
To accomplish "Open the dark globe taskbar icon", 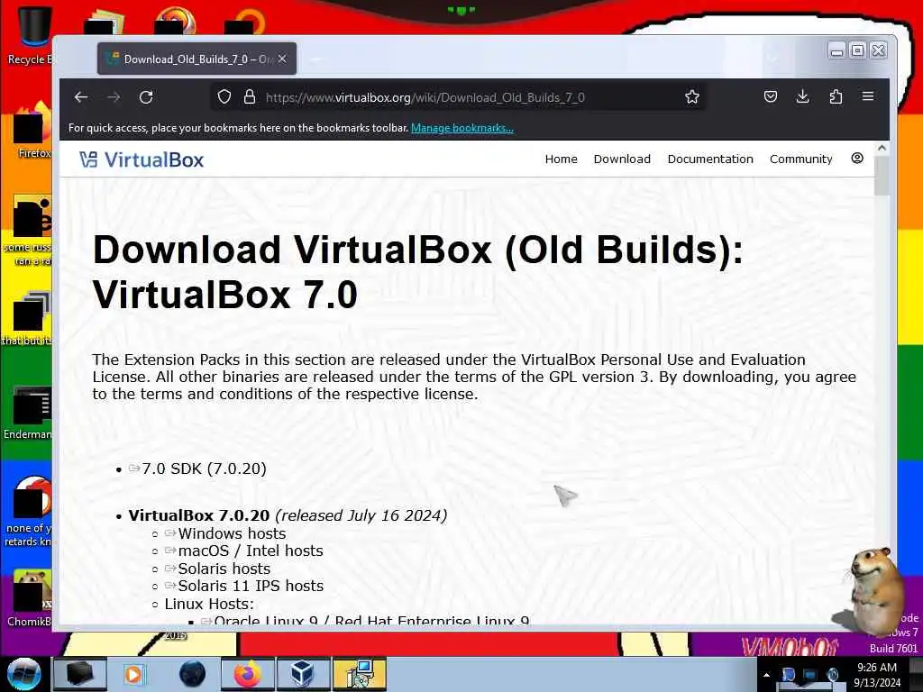I will coord(193,674).
